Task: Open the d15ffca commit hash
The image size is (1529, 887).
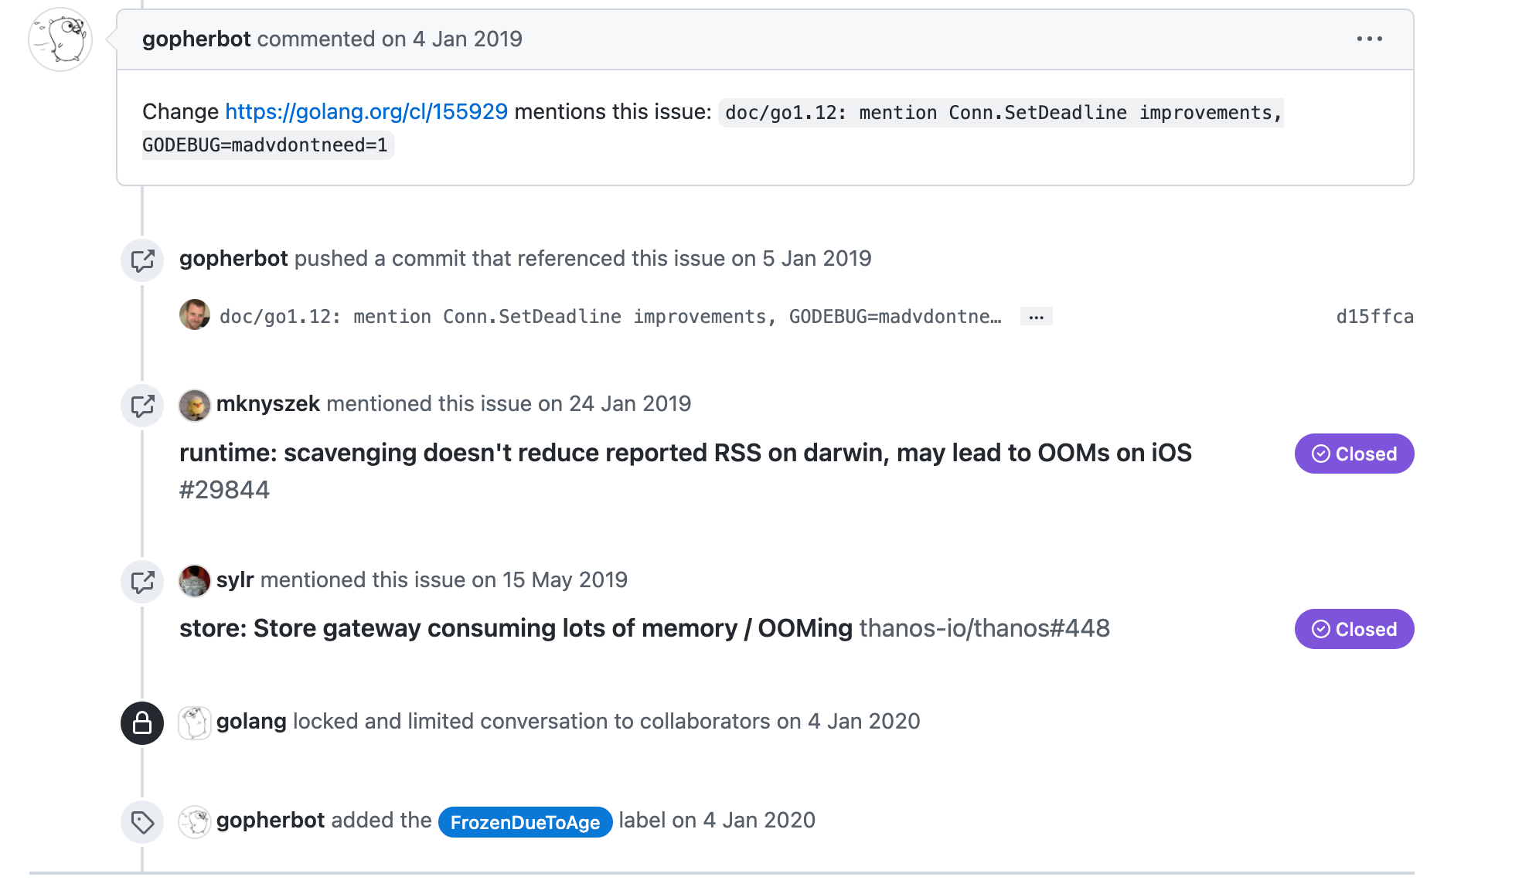Action: pos(1375,316)
